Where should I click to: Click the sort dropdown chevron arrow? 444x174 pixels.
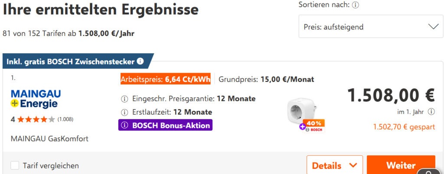[x=433, y=27]
